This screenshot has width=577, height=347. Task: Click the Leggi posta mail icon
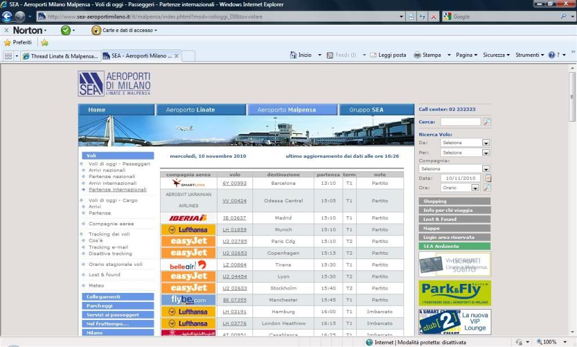(x=373, y=55)
